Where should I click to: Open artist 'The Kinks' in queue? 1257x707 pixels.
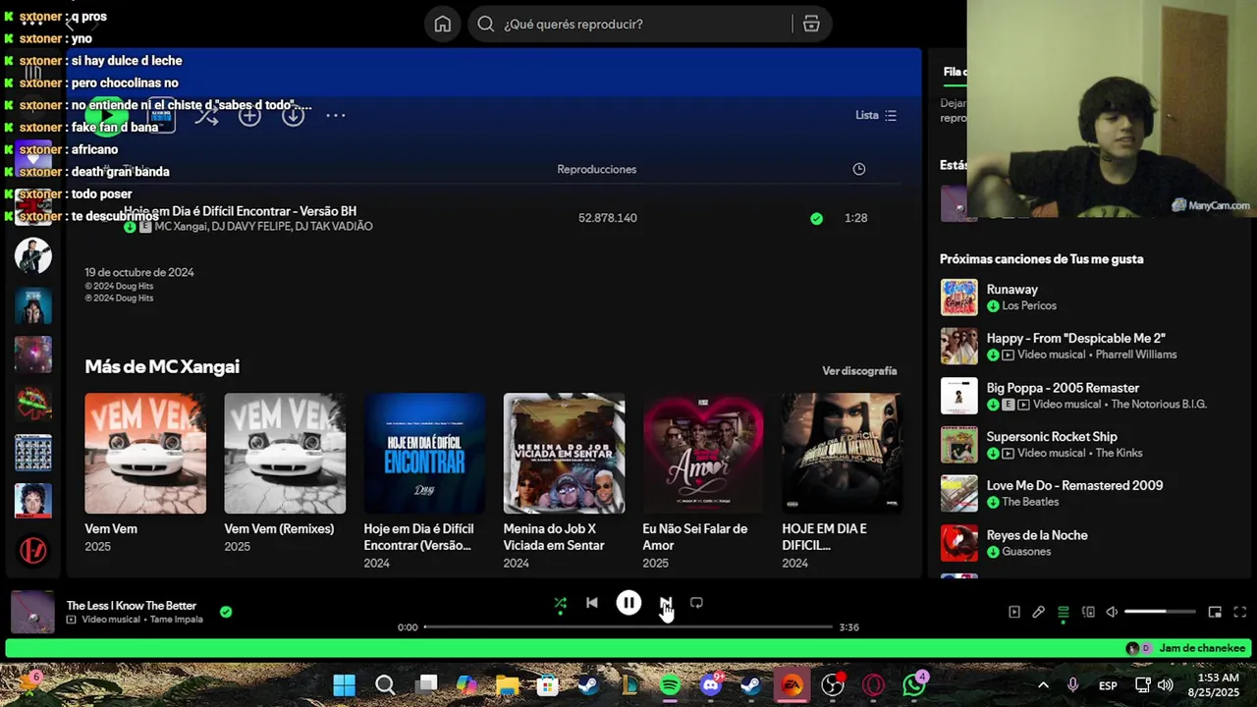click(1119, 453)
